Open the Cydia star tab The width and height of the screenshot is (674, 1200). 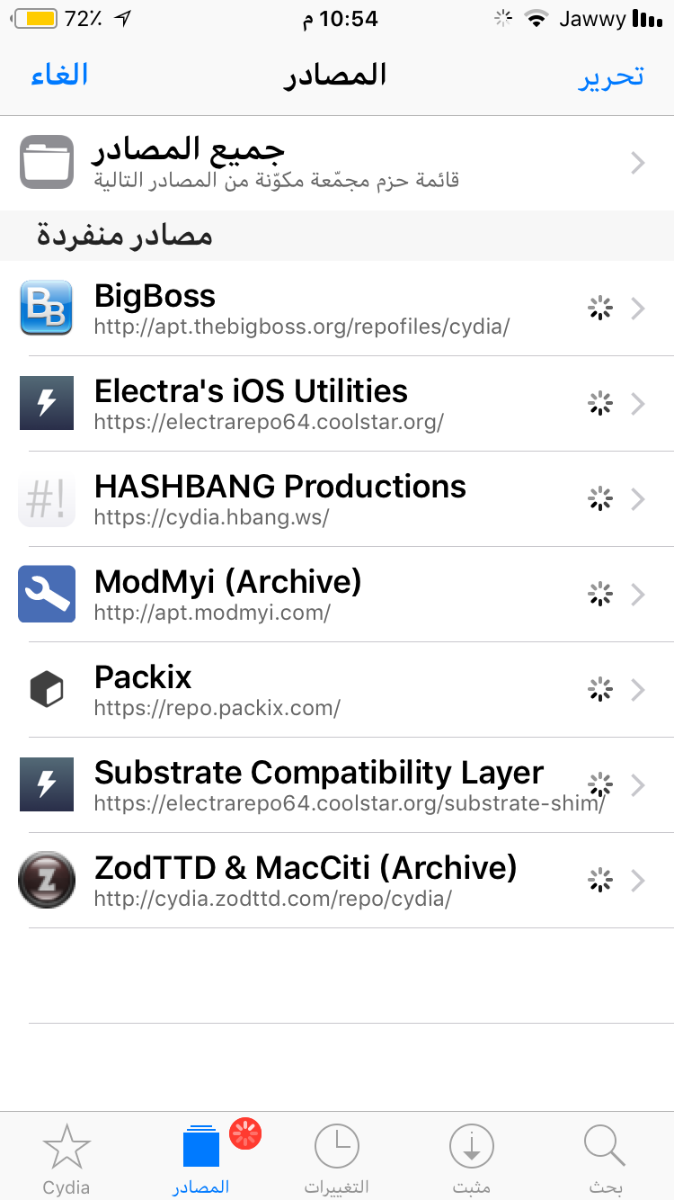[67, 1160]
